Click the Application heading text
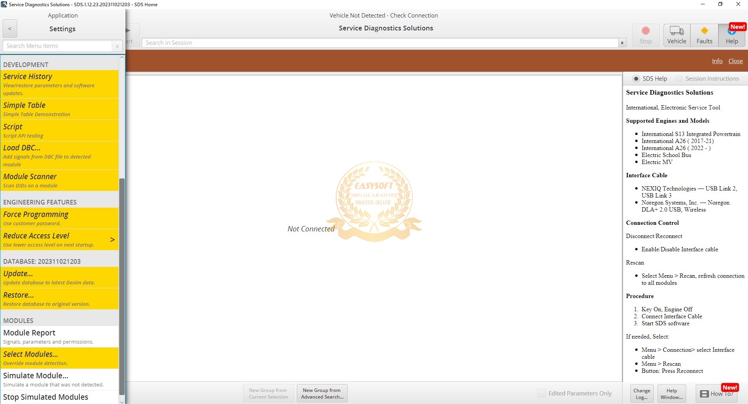 [63, 16]
